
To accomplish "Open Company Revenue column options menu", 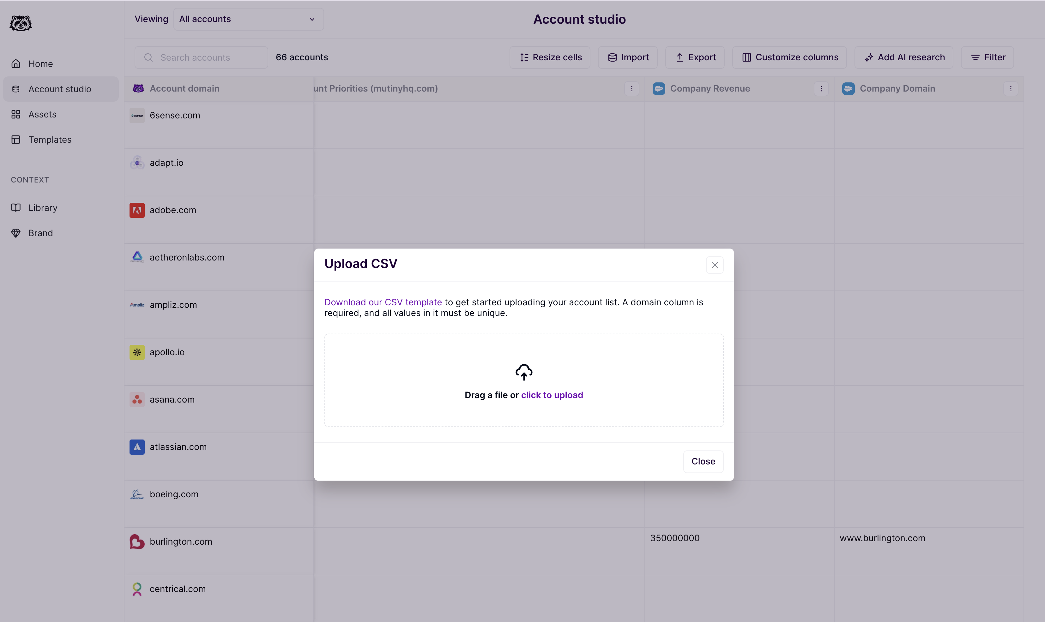I will [821, 88].
